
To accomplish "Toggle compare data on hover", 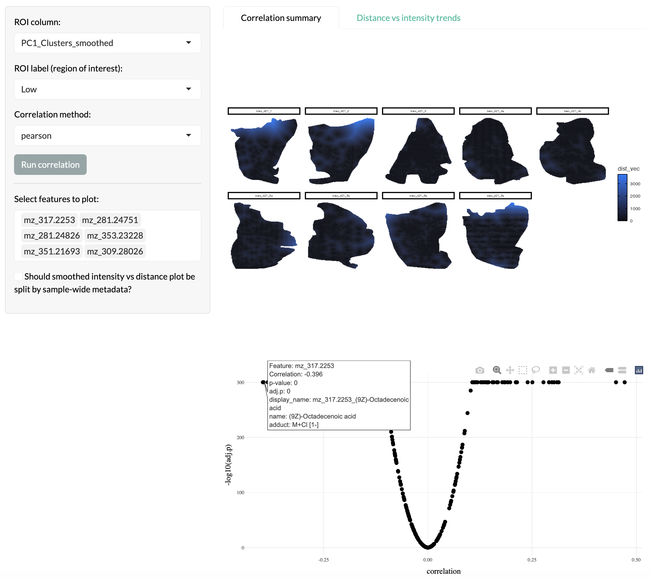I will click(x=622, y=370).
